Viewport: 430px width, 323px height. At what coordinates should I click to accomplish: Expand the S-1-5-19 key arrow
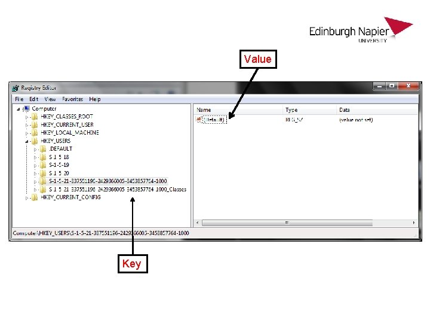tap(35, 166)
